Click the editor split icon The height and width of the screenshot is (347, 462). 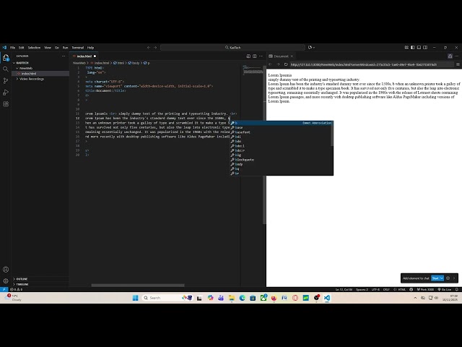point(255,56)
